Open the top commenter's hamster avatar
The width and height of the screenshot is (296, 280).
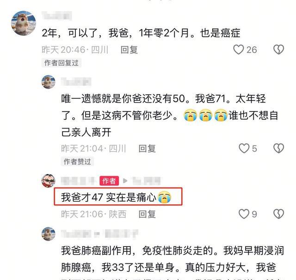24,23
